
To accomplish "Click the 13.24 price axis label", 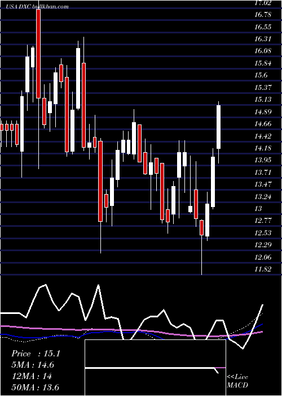I will point(263,196).
